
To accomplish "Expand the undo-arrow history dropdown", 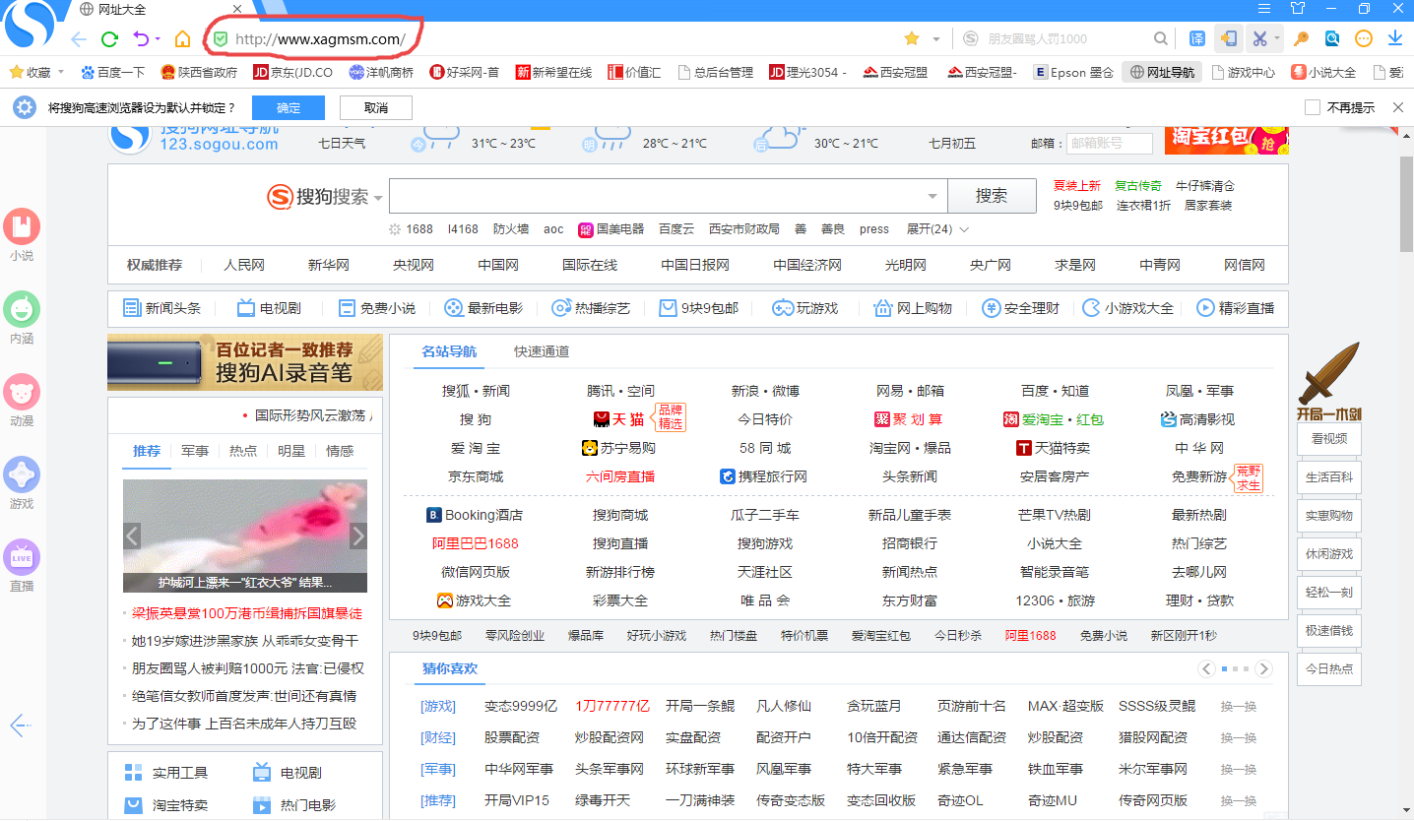I will 158,39.
